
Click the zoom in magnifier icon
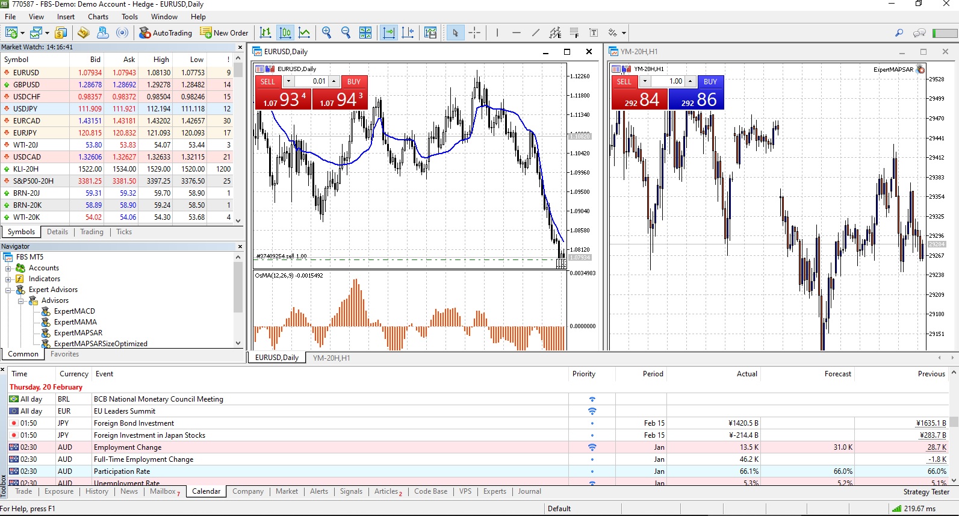click(326, 33)
